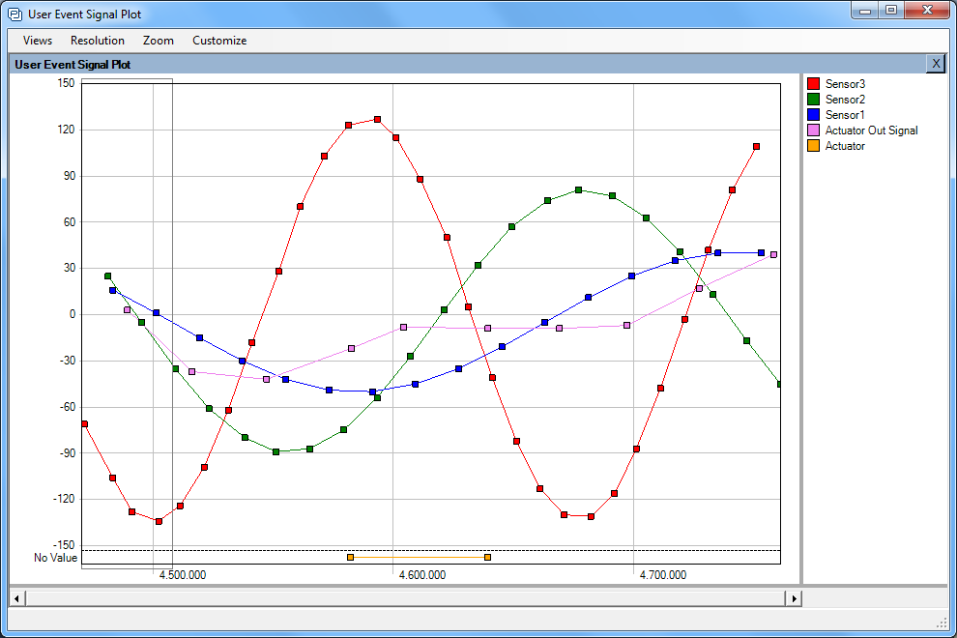Viewport: 957px width, 638px height.
Task: Click the window icon in title bar
Action: click(14, 14)
